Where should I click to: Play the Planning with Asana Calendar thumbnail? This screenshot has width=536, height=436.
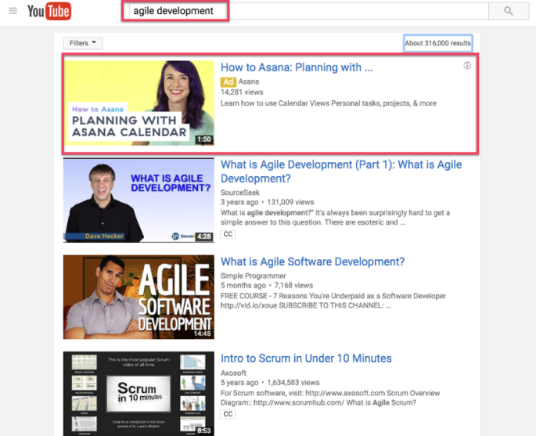click(139, 103)
